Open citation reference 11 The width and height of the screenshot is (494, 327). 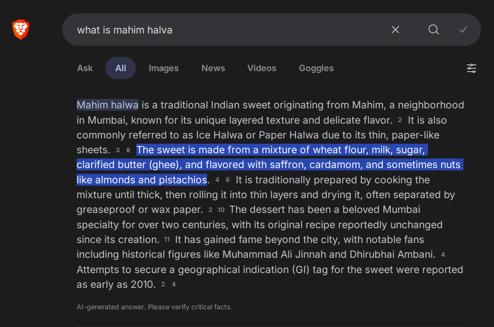pos(167,240)
